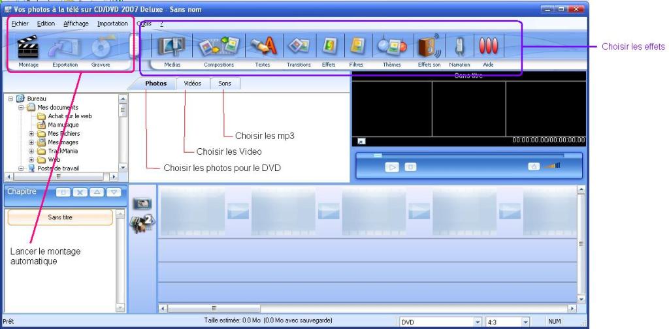
Task: Expand the Web folder
Action: coord(31,160)
